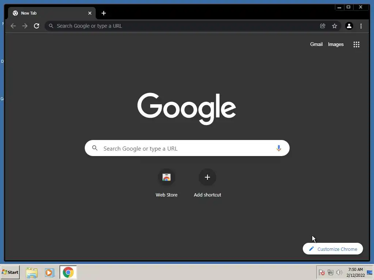Open the Windows Start menu
This screenshot has width=374, height=280.
point(10,272)
